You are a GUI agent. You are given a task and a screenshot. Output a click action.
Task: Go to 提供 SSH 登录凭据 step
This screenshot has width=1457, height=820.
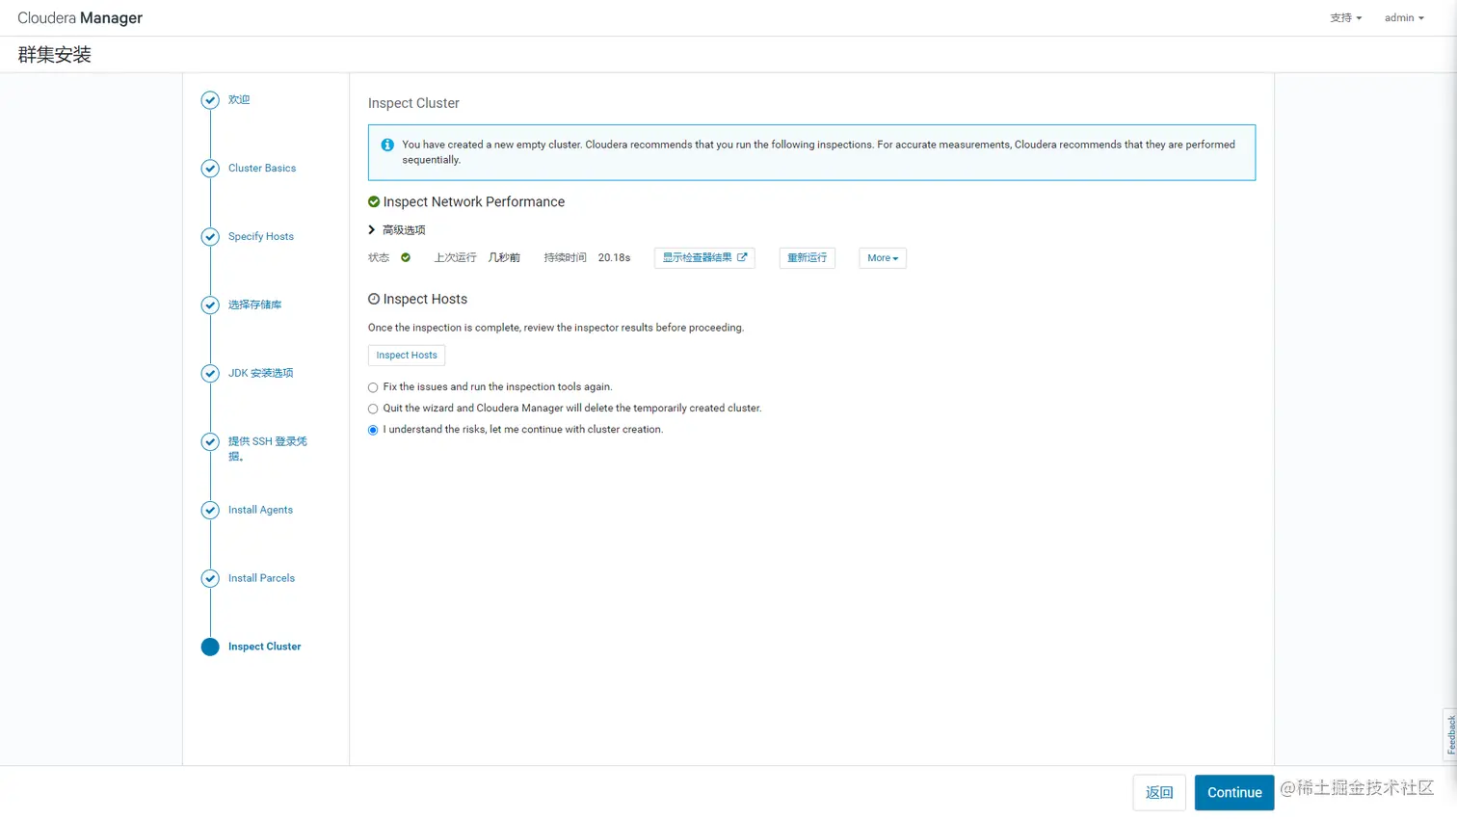268,449
